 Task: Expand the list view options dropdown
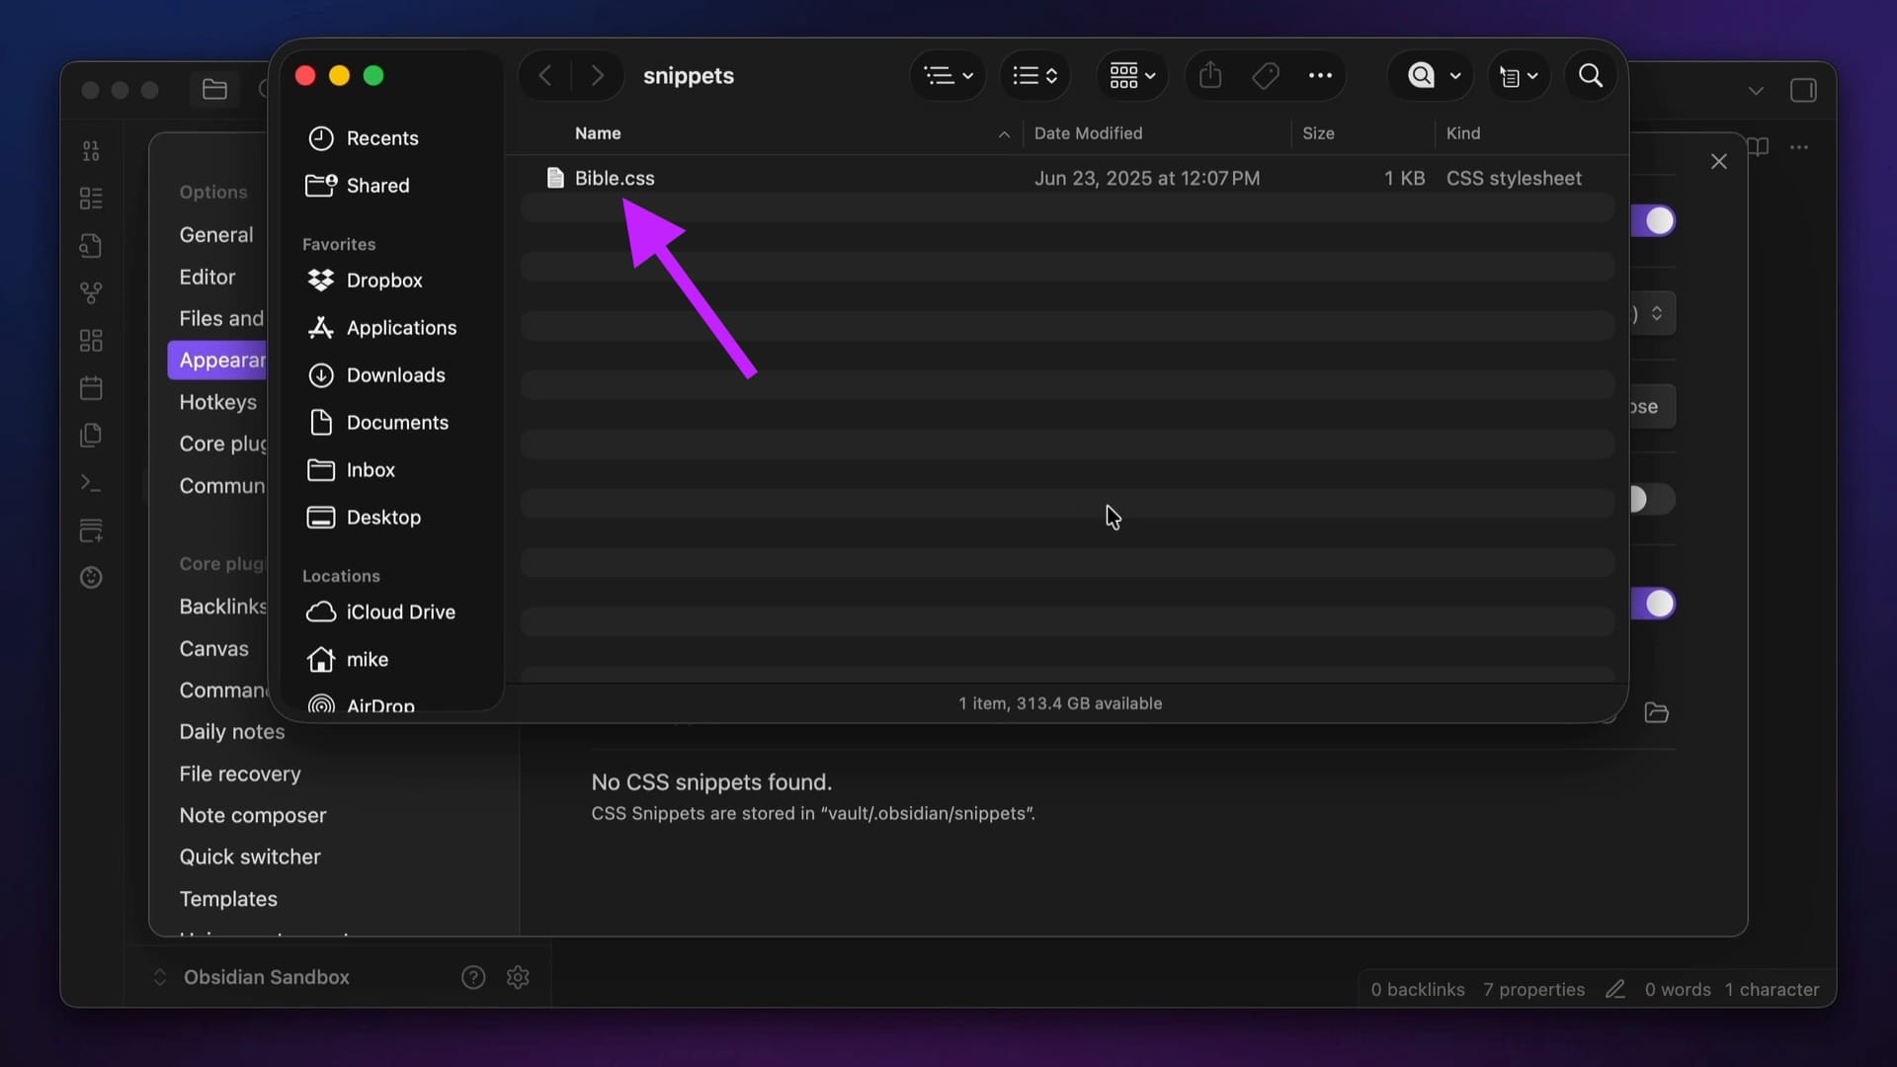pos(1034,76)
